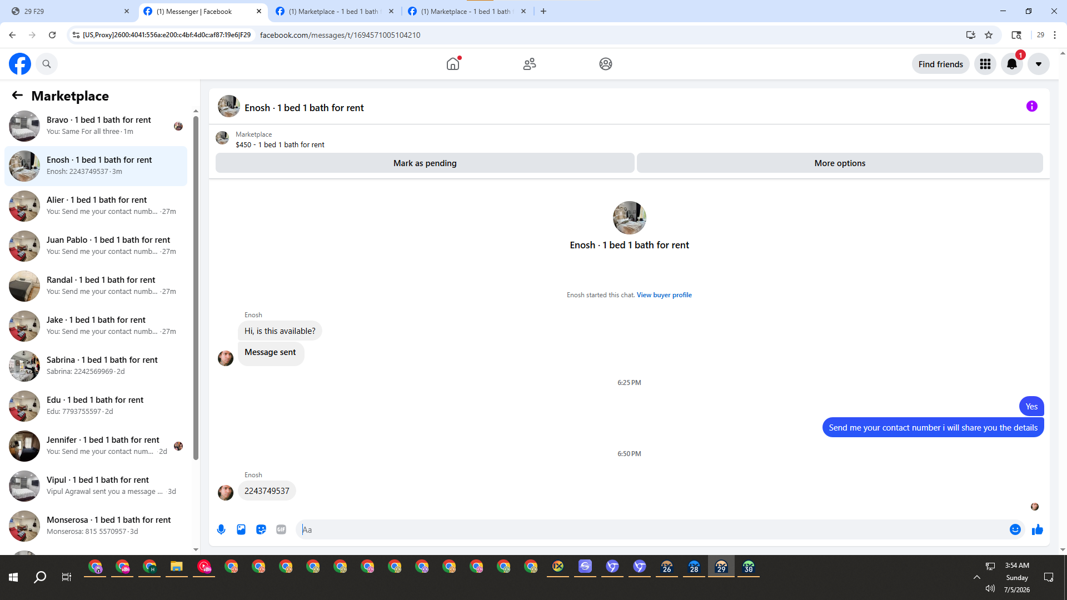Open Windows taskbar search
1067x600 pixels.
[x=40, y=577]
